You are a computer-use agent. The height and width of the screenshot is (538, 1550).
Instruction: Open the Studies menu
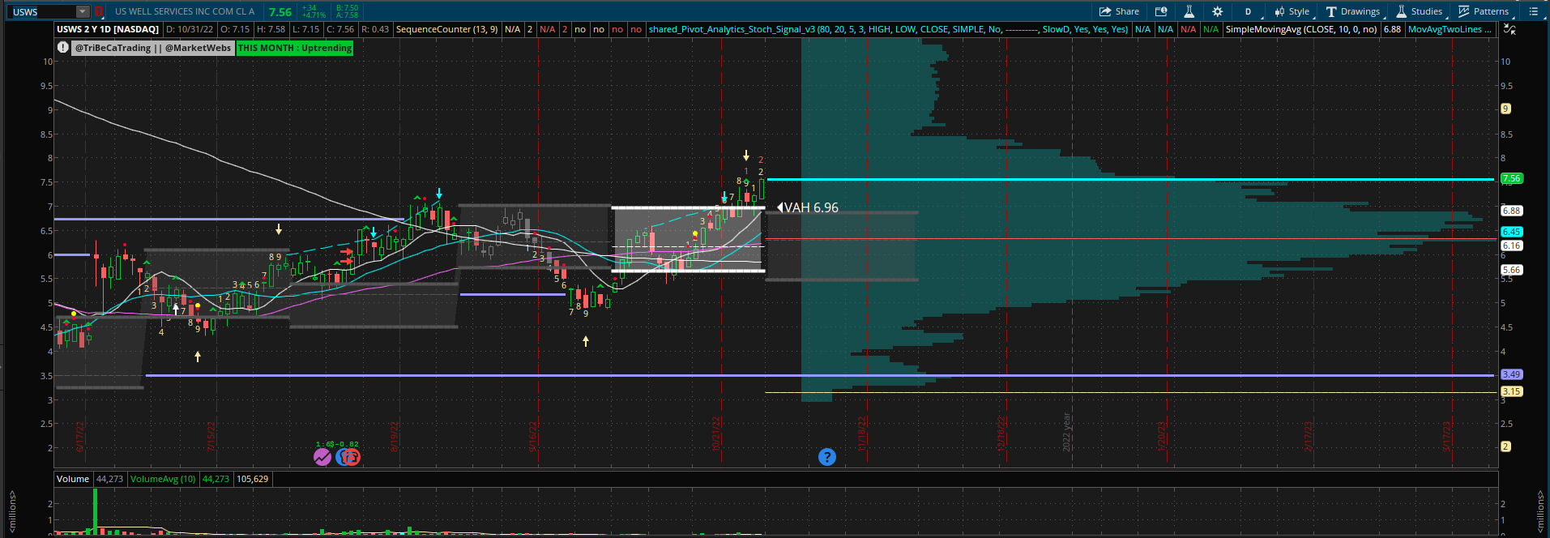coord(1419,11)
